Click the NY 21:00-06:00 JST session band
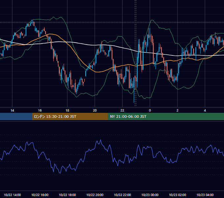The height and width of the screenshot is (198, 224). tap(166, 116)
